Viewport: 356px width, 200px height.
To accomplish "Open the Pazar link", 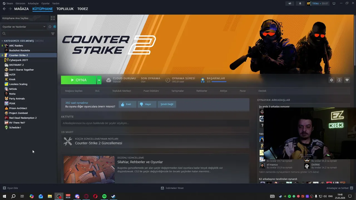I will coord(243,91).
